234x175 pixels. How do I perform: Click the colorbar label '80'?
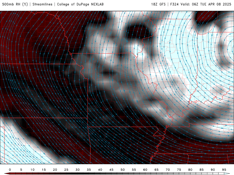(190, 170)
